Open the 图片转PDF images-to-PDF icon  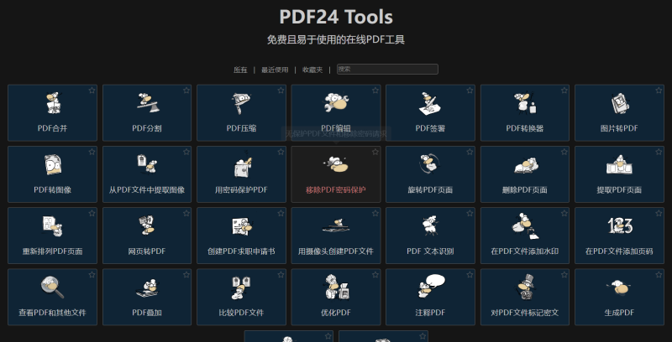(619, 103)
